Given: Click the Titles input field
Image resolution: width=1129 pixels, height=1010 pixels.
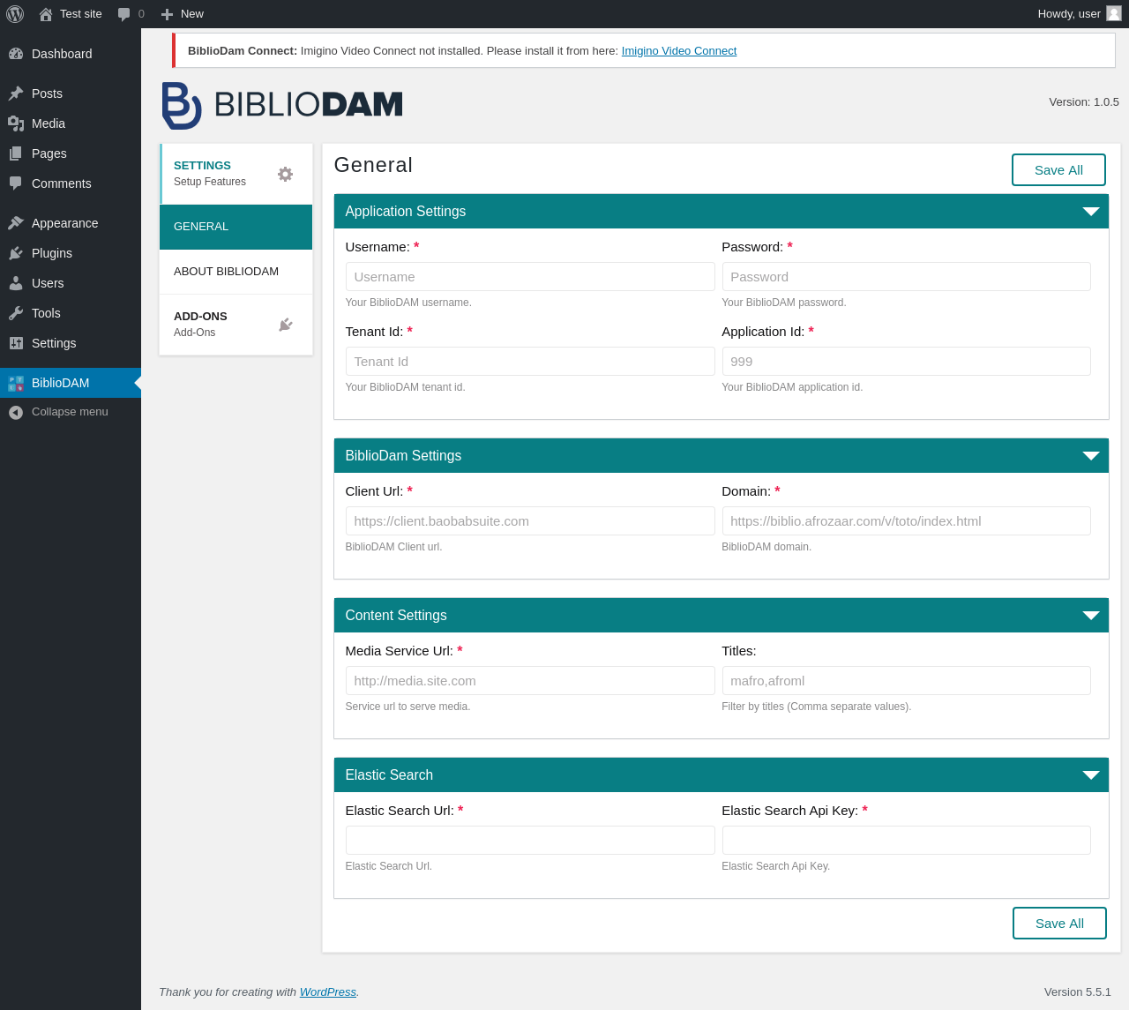Looking at the screenshot, I should pos(907,681).
